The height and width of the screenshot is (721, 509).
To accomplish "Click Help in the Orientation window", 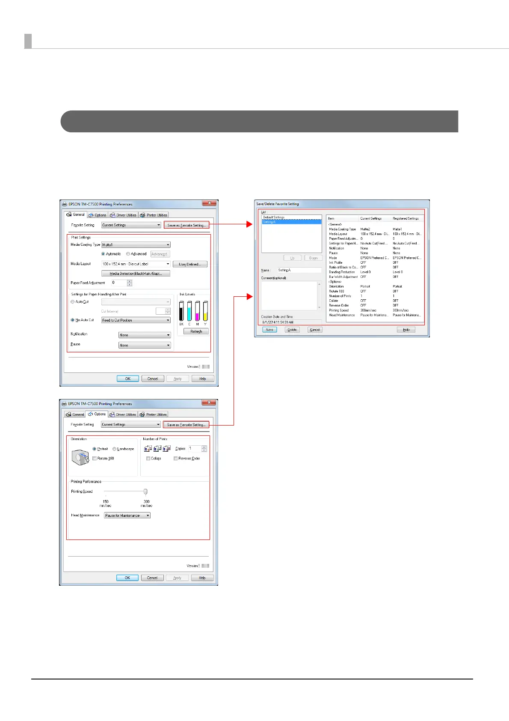I will pyautogui.click(x=202, y=578).
